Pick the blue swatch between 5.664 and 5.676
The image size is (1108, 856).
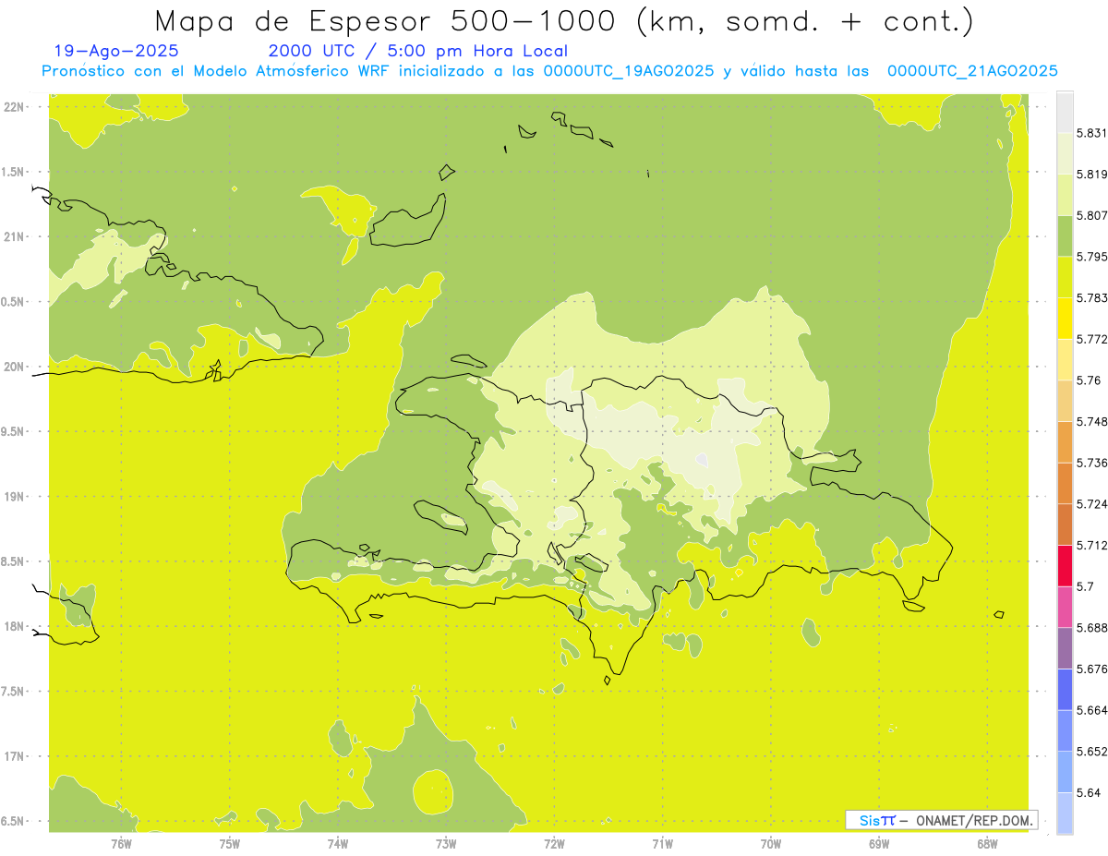1065,690
